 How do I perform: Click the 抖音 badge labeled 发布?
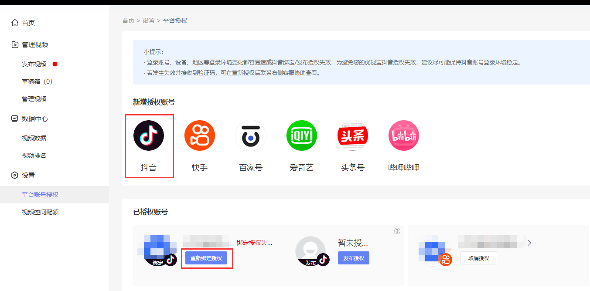pyautogui.click(x=323, y=260)
